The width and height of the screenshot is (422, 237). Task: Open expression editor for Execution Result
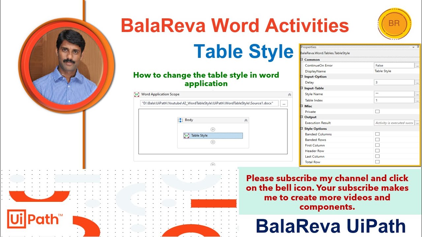(417, 123)
